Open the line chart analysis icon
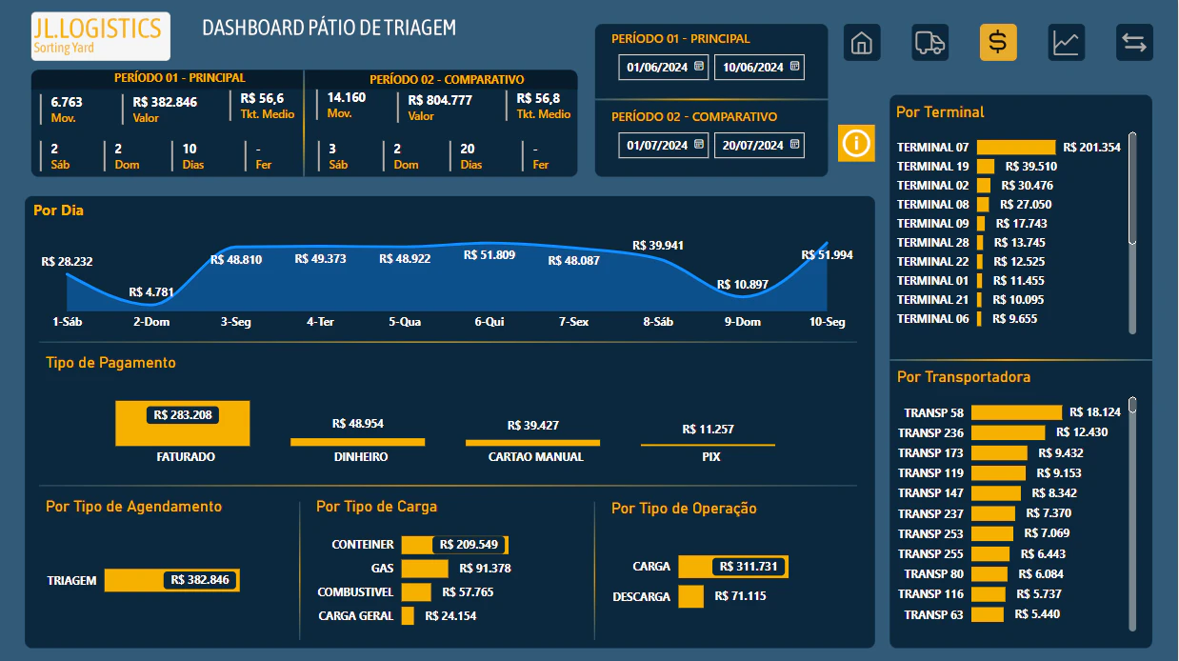The width and height of the screenshot is (1179, 661). click(1067, 43)
